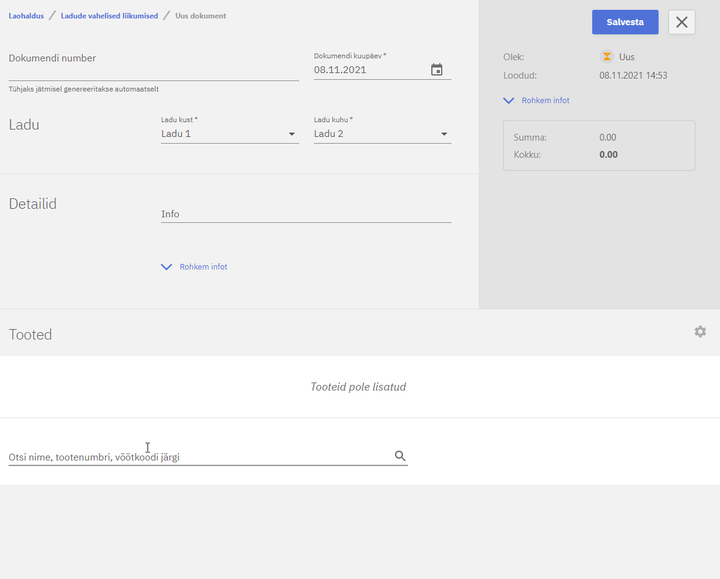Open the Tooted table settings gear
Screen dimensions: 720x579
coord(700,332)
